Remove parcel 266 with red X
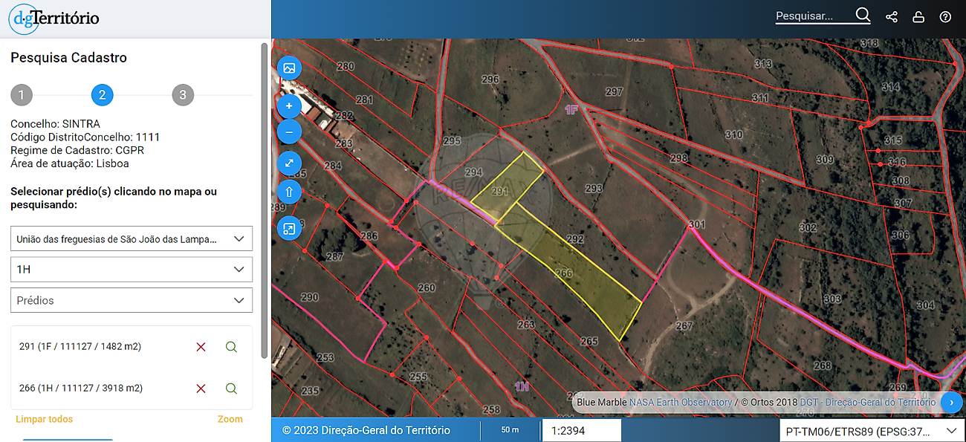966x442 pixels. (201, 389)
